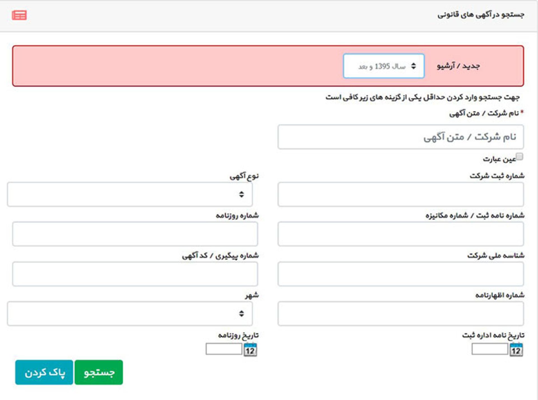Open the جدید / آرشیو year dropdown

[x=384, y=66]
